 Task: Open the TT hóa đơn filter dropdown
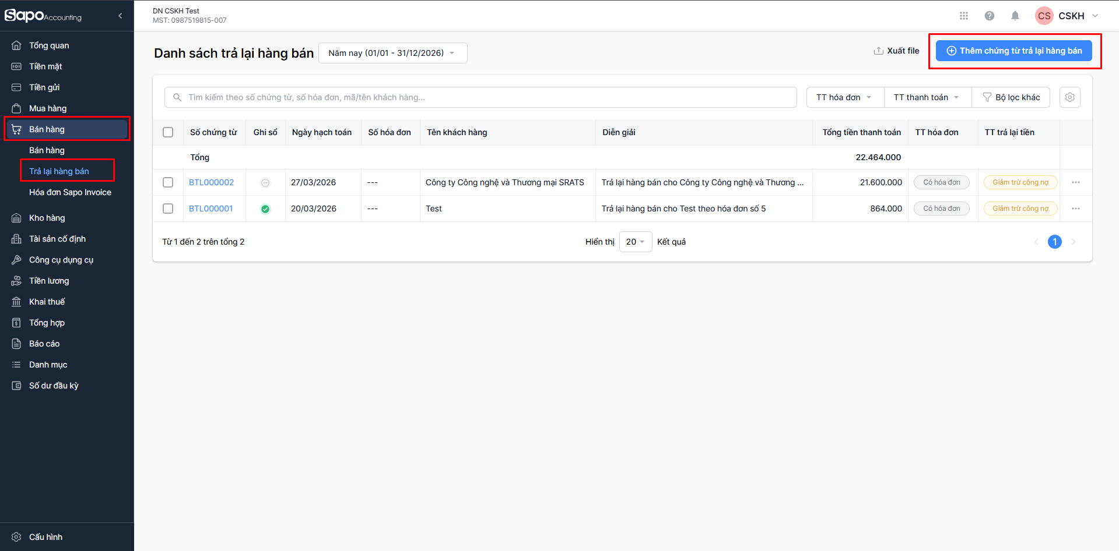click(845, 97)
